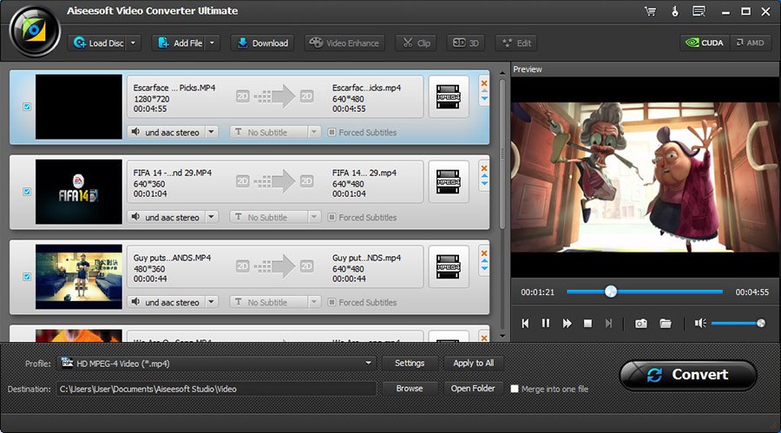Open the Edit effects tool
The image size is (781, 433).
516,43
